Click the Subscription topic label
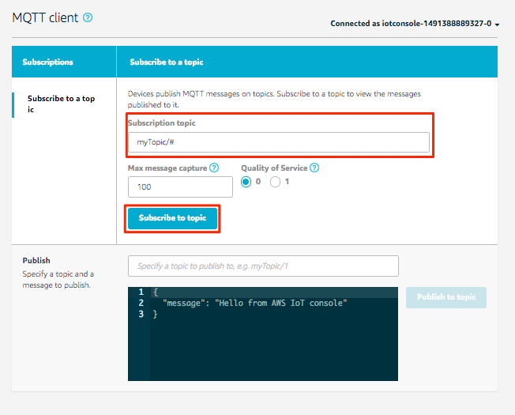Viewport: 515px width, 415px height. pyautogui.click(x=162, y=123)
